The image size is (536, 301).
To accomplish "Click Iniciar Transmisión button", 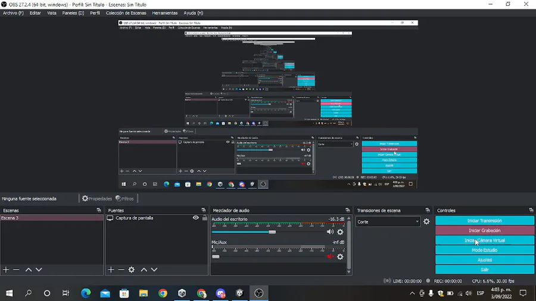I will click(484, 221).
